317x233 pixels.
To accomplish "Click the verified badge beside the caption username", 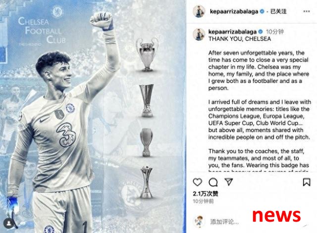I will click(261, 32).
